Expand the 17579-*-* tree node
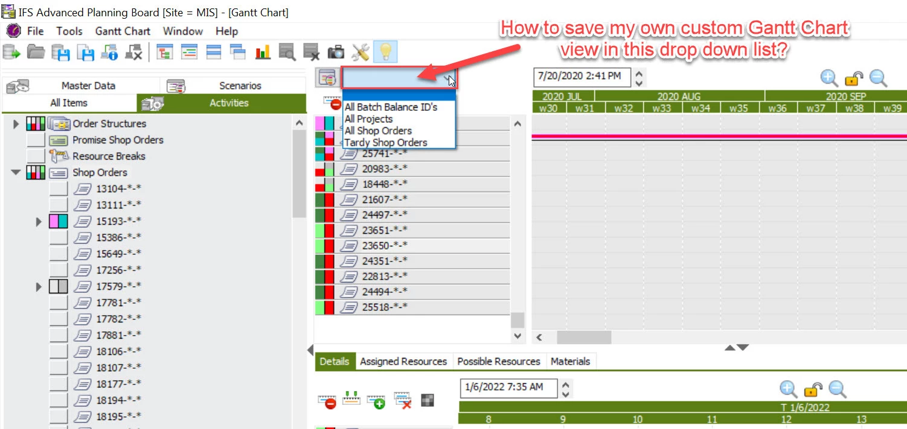907x429 pixels. pos(39,287)
